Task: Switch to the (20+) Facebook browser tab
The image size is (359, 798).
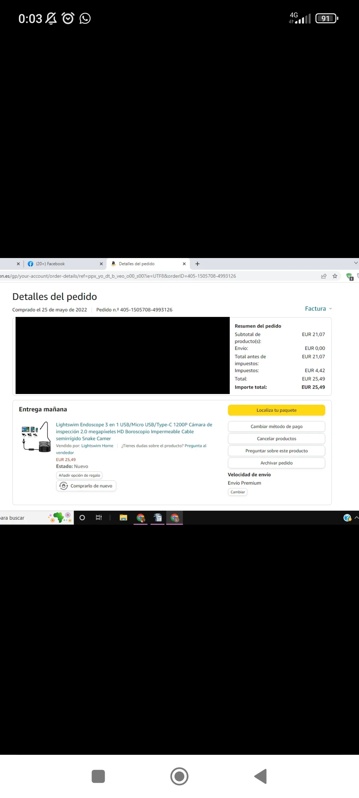Action: tap(65, 264)
